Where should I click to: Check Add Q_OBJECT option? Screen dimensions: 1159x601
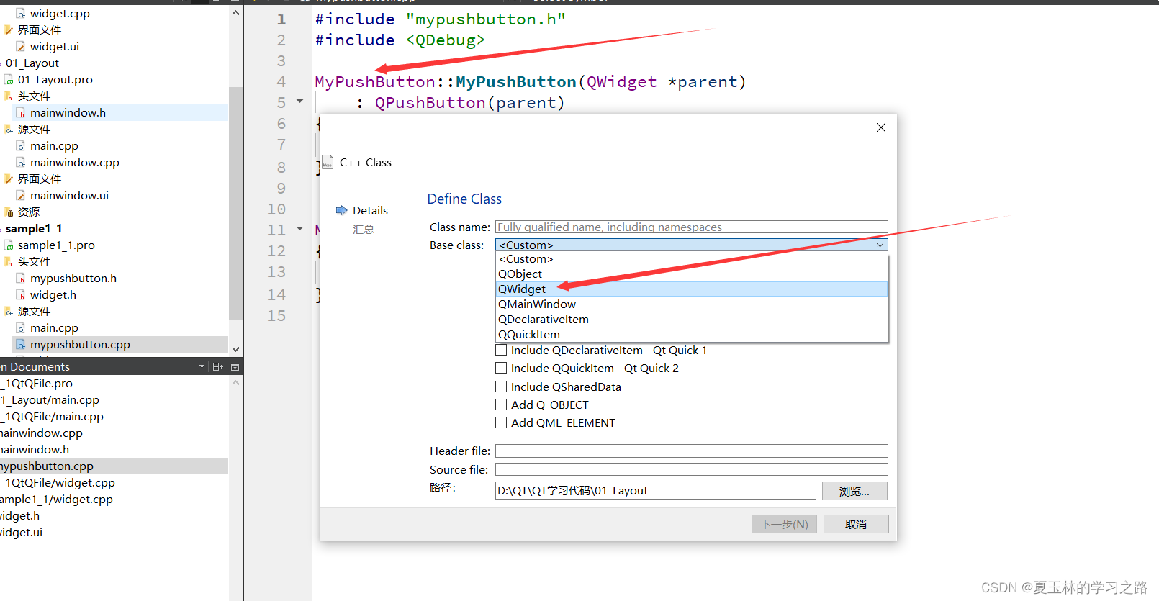[x=501, y=405]
